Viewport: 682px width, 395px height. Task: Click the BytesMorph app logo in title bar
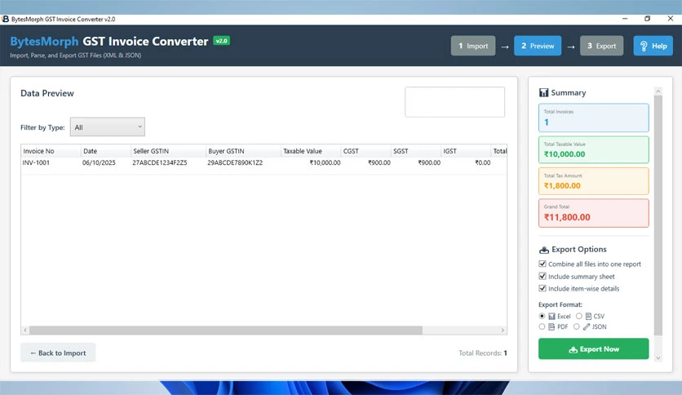[x=5, y=19]
